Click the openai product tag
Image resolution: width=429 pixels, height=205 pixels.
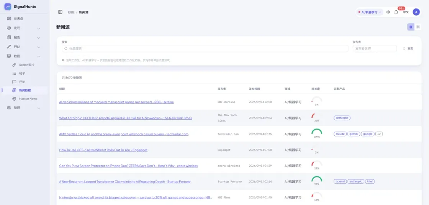pyautogui.click(x=340, y=181)
